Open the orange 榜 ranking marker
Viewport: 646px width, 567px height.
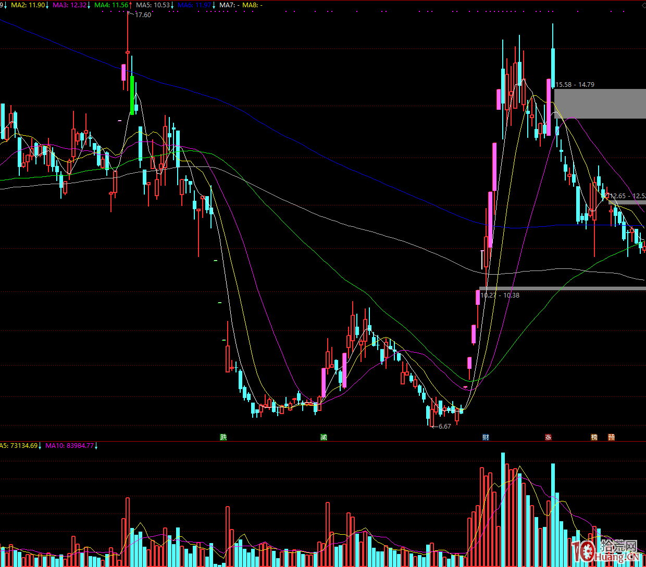tap(594, 437)
